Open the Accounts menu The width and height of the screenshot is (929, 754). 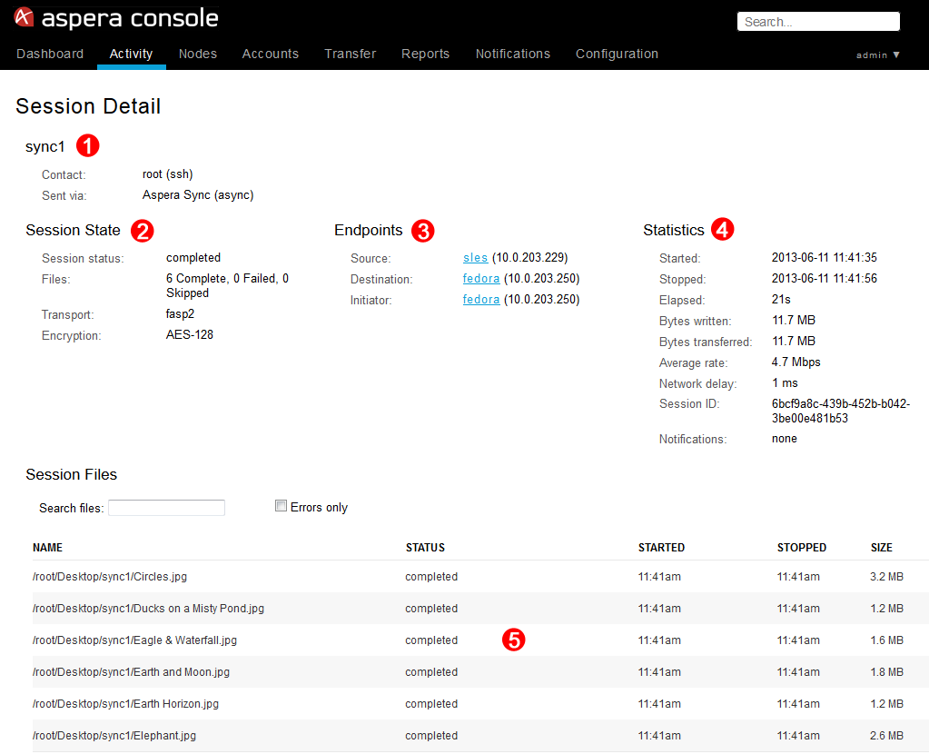[x=271, y=54]
